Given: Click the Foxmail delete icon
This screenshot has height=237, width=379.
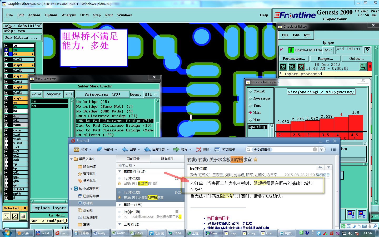Looking at the screenshot, I should (x=198, y=150).
